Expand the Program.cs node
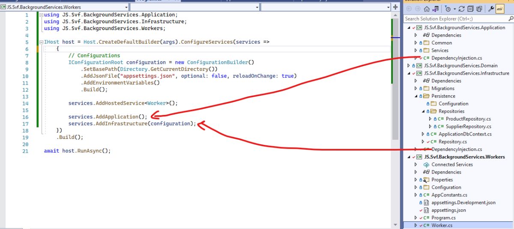This screenshot has height=229, width=514. tap(415, 218)
